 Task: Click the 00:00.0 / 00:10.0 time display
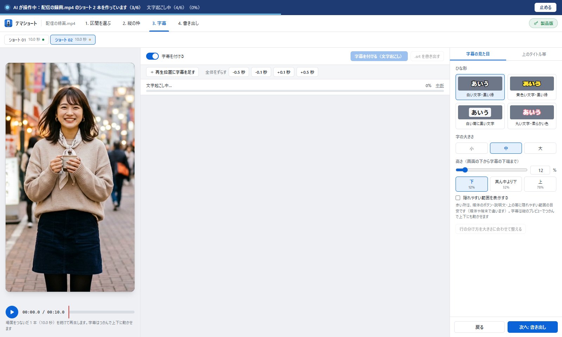tap(44, 312)
